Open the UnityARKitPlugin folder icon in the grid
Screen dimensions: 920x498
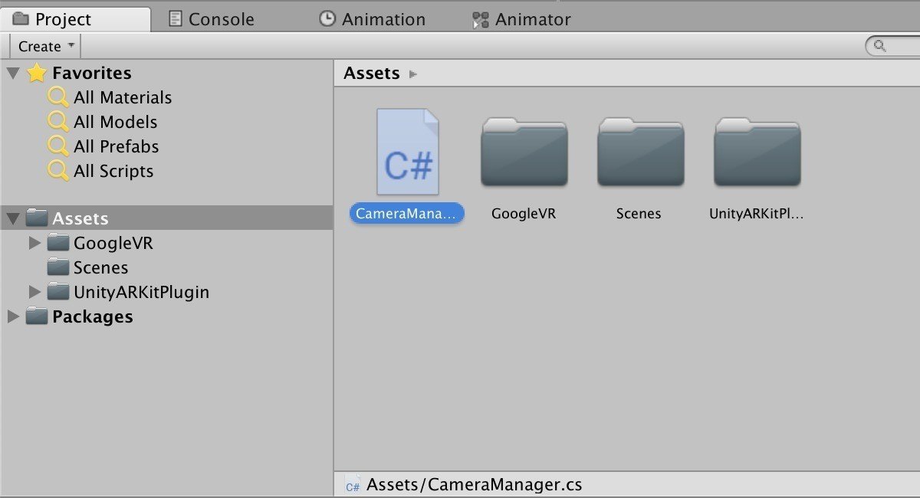click(x=757, y=152)
